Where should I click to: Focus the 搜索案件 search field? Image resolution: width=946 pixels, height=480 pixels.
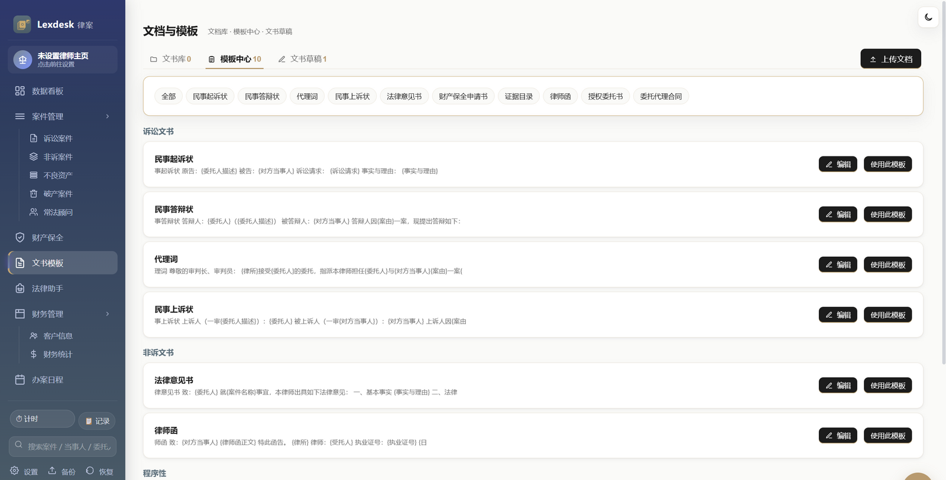pos(63,446)
